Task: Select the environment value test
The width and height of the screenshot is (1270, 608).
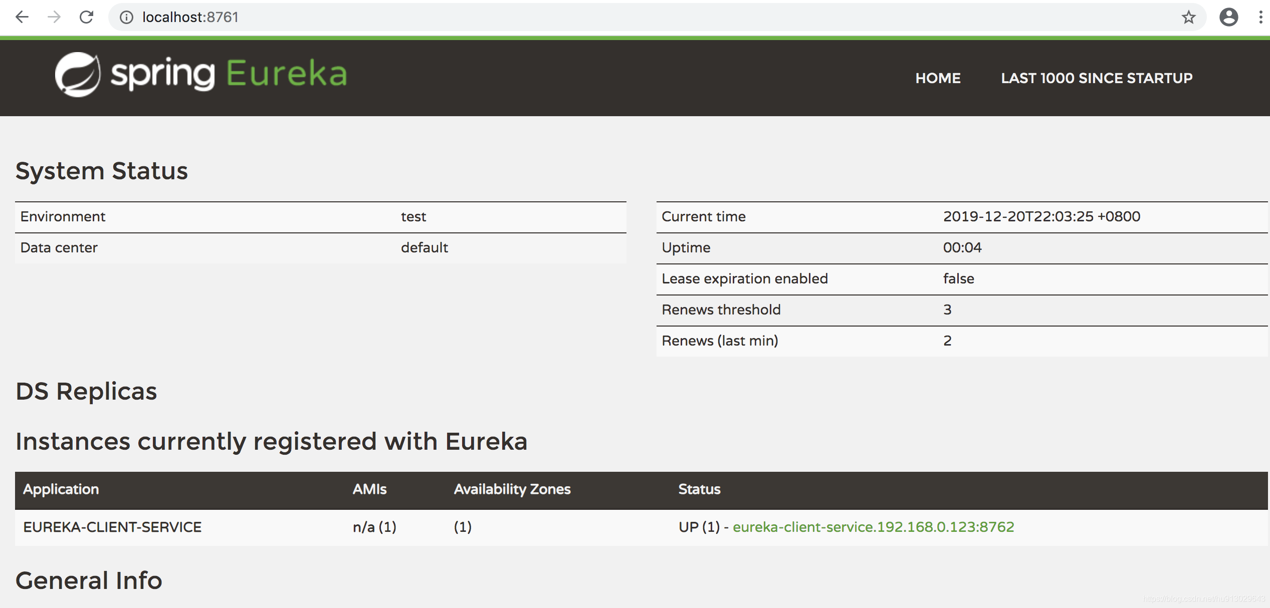Action: [413, 216]
